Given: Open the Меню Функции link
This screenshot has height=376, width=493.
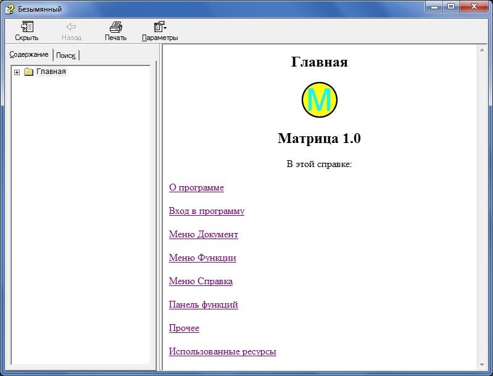Looking at the screenshot, I should coord(202,258).
